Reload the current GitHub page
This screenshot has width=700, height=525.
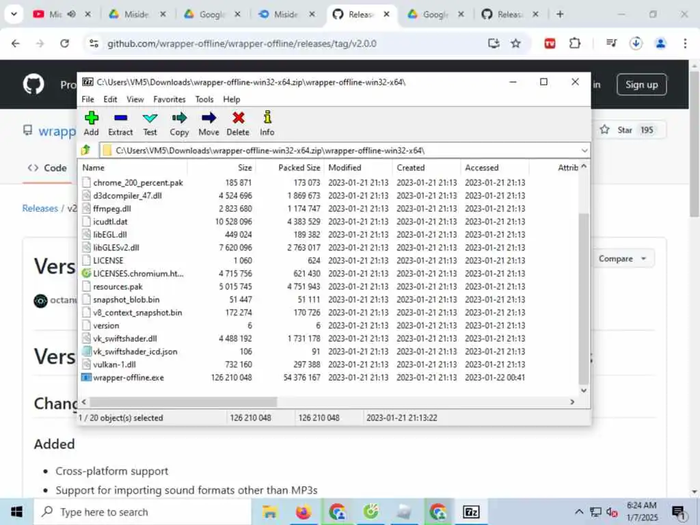(65, 43)
